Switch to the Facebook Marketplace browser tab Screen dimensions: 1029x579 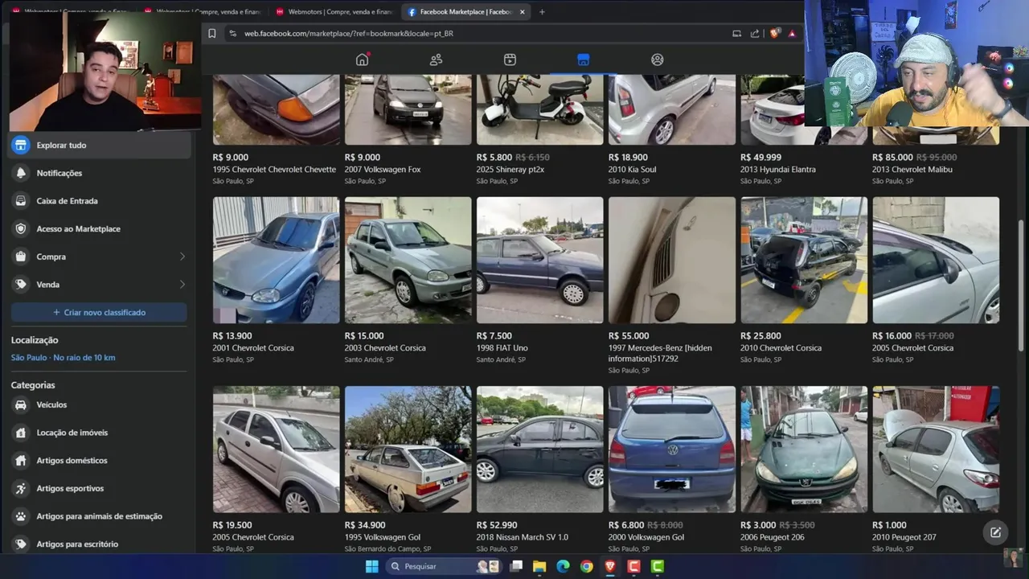click(x=466, y=12)
